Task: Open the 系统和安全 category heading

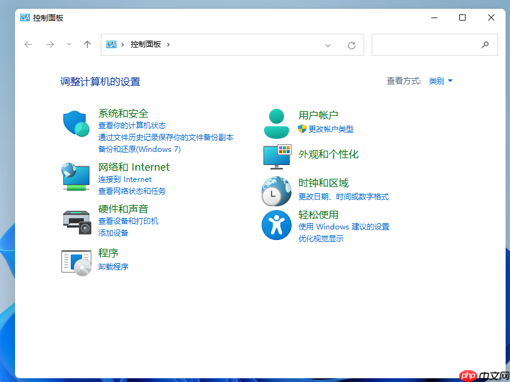Action: click(123, 113)
